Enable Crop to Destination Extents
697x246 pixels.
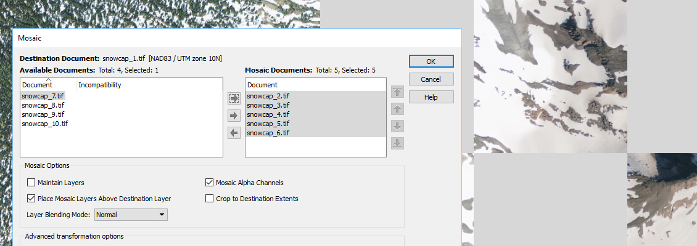point(209,199)
